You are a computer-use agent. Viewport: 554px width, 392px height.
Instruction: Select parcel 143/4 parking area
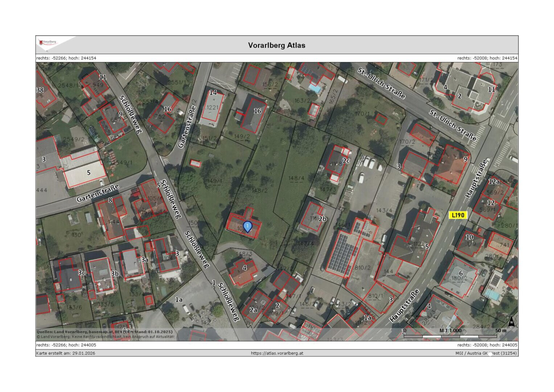pos(384,211)
